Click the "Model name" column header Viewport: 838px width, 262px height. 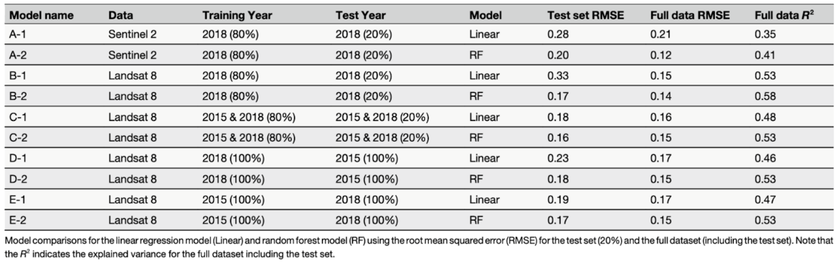pyautogui.click(x=41, y=15)
